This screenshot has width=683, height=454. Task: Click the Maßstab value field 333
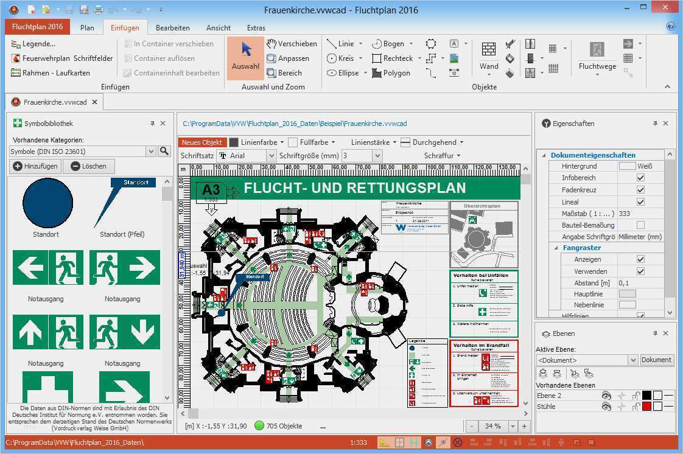point(640,213)
